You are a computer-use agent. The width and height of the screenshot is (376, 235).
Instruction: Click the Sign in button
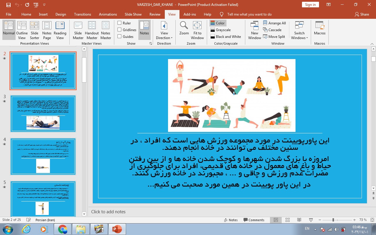point(310,4)
